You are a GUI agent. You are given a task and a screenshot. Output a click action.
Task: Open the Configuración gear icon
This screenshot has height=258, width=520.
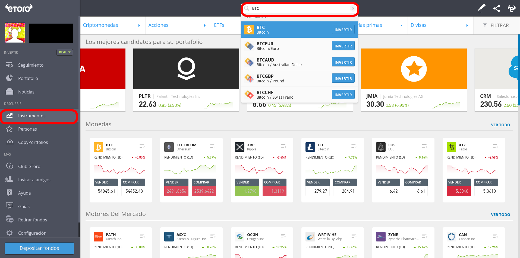pos(10,233)
